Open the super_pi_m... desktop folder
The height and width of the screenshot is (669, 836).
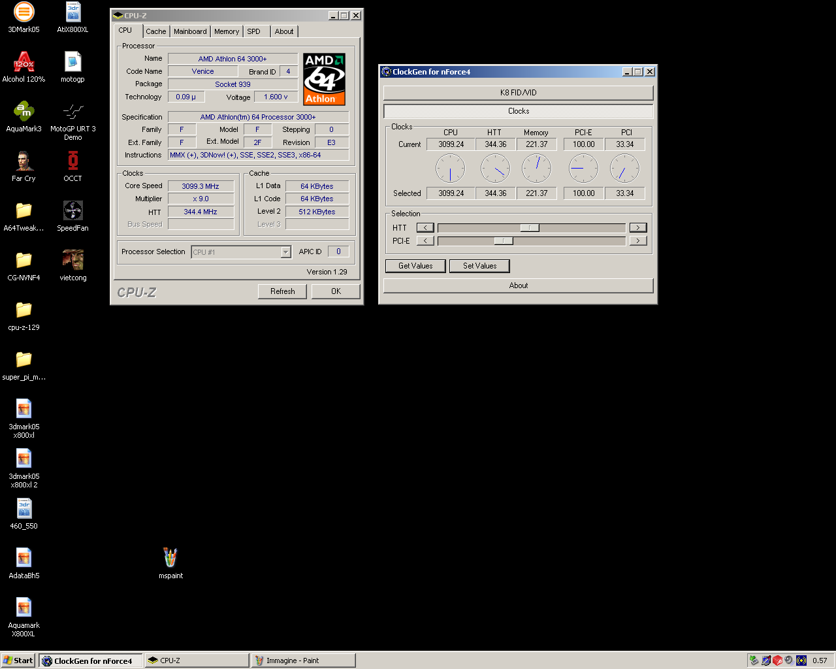pyautogui.click(x=24, y=365)
